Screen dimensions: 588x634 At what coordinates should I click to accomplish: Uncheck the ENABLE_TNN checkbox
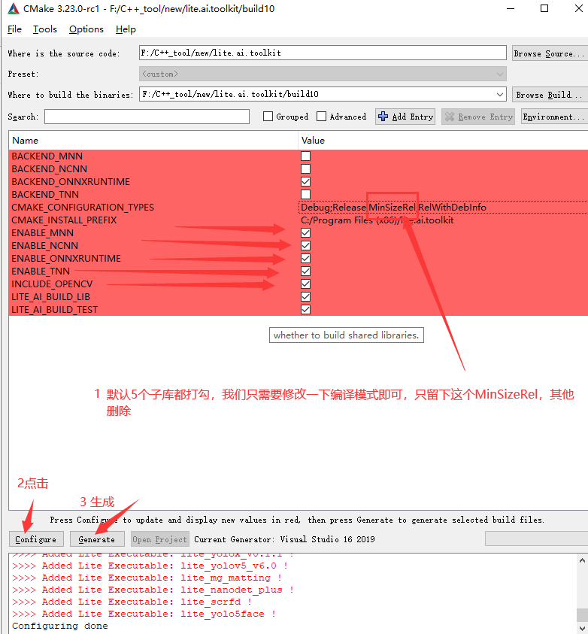tap(306, 271)
